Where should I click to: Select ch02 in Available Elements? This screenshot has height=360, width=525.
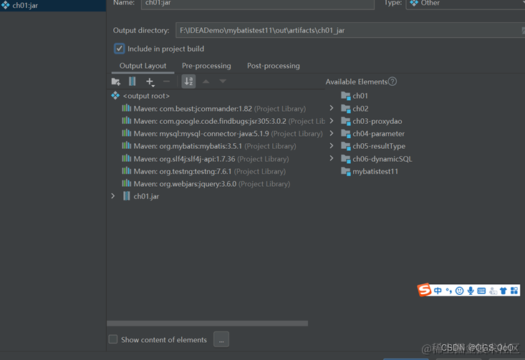[360, 109]
